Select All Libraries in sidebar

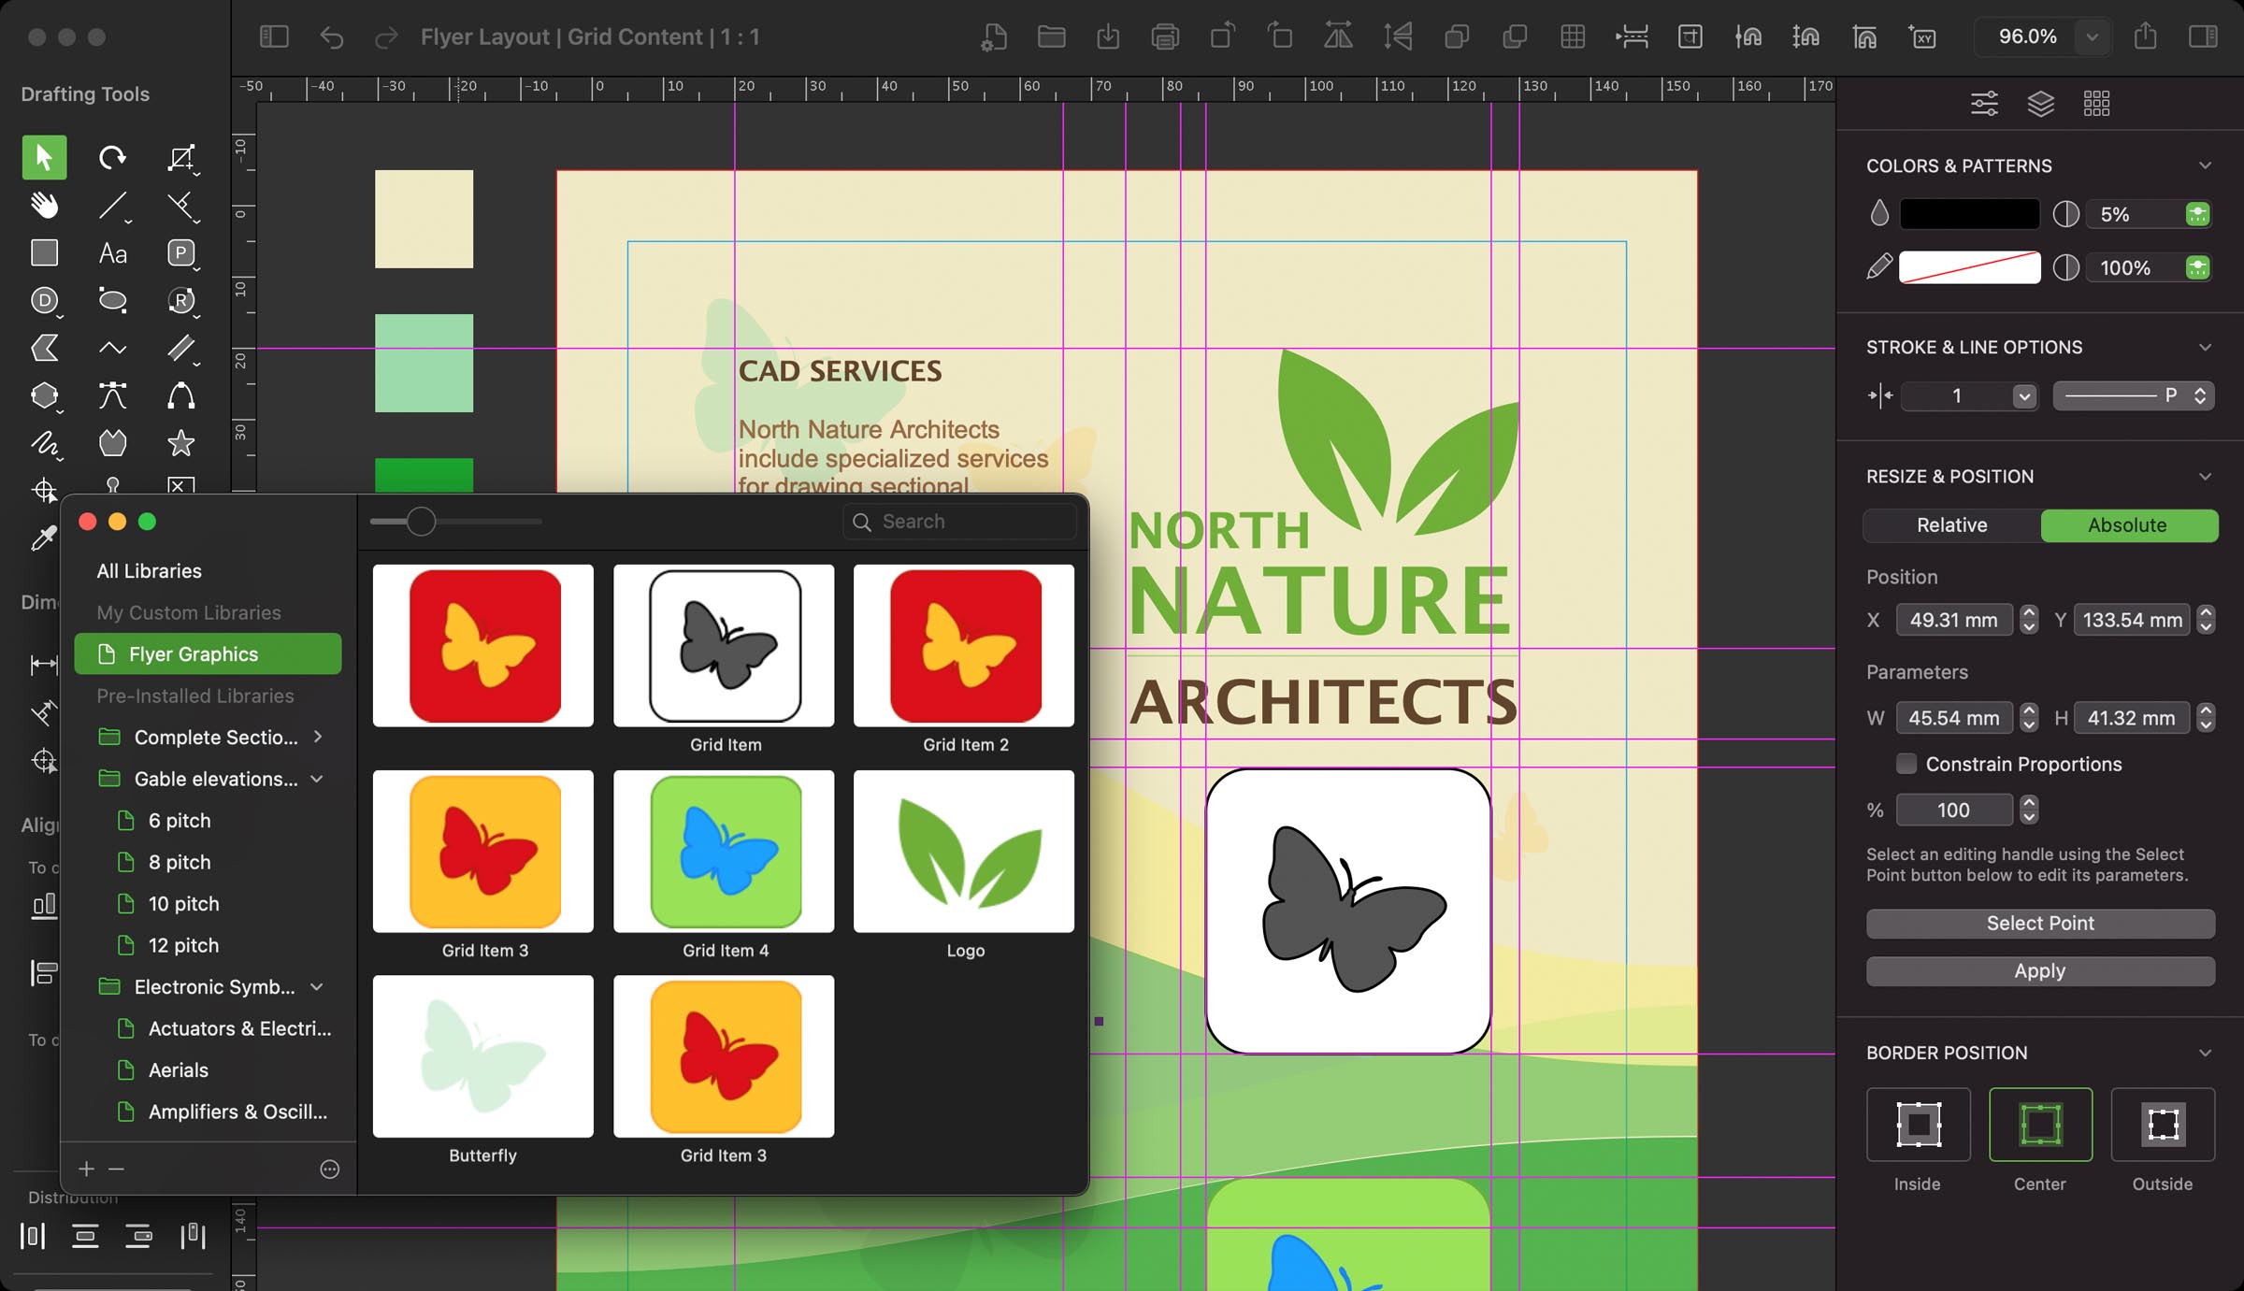[150, 571]
